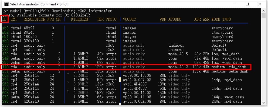Click format ID 278
The height and width of the screenshot is (107, 268).
5,97
